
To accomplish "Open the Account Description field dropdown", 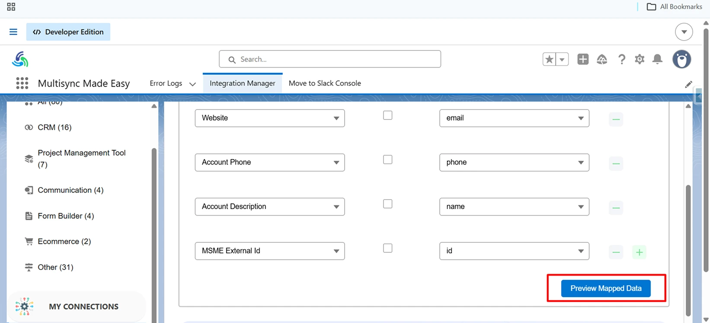I will (270, 207).
